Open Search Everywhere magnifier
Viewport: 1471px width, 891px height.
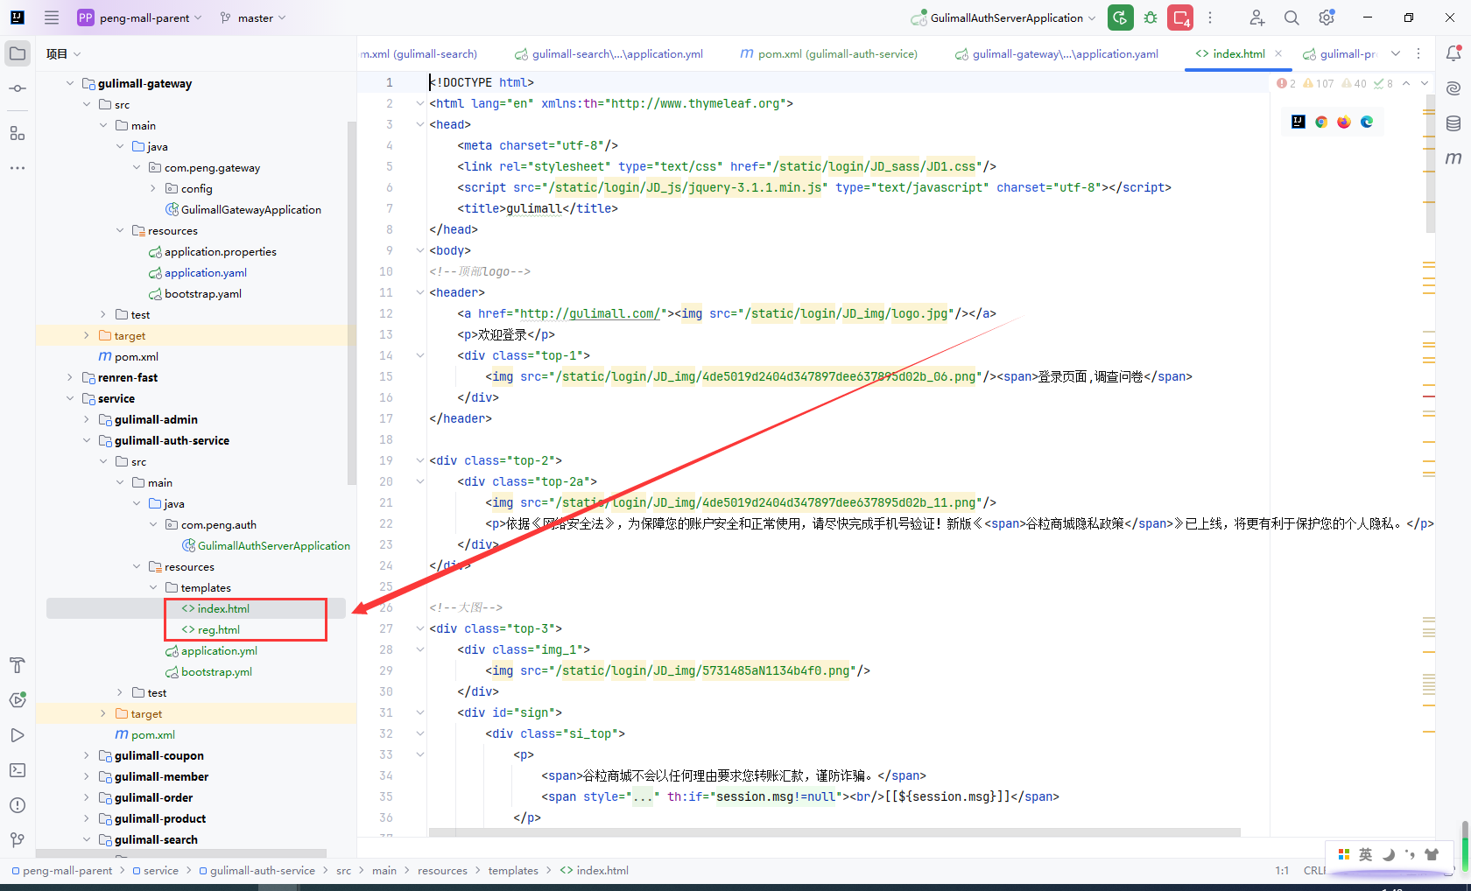(x=1292, y=18)
